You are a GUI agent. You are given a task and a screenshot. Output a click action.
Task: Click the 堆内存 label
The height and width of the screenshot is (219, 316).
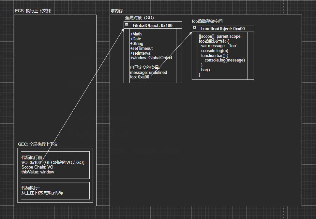pos(117,11)
